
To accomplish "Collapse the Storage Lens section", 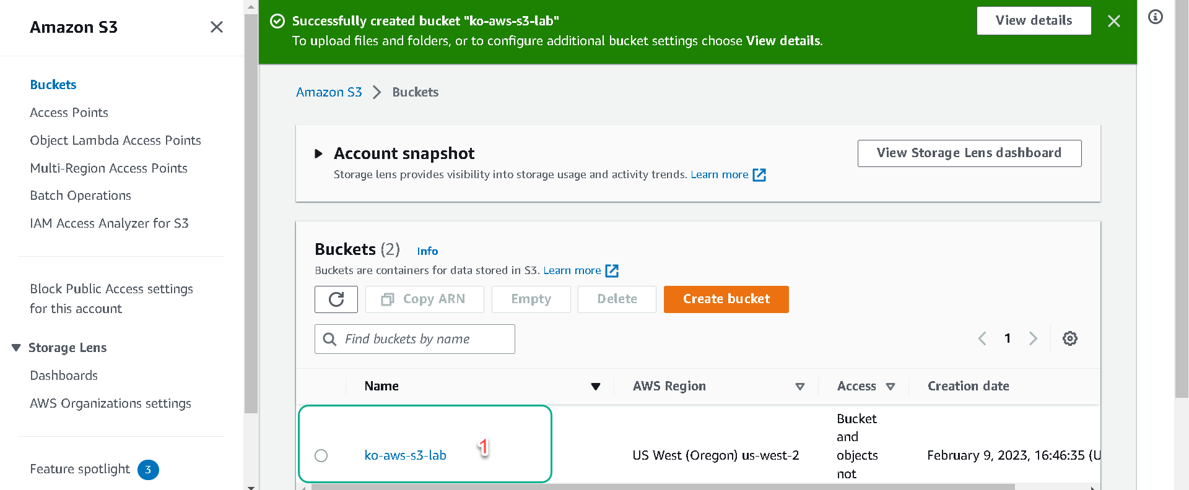I will pyautogui.click(x=16, y=348).
